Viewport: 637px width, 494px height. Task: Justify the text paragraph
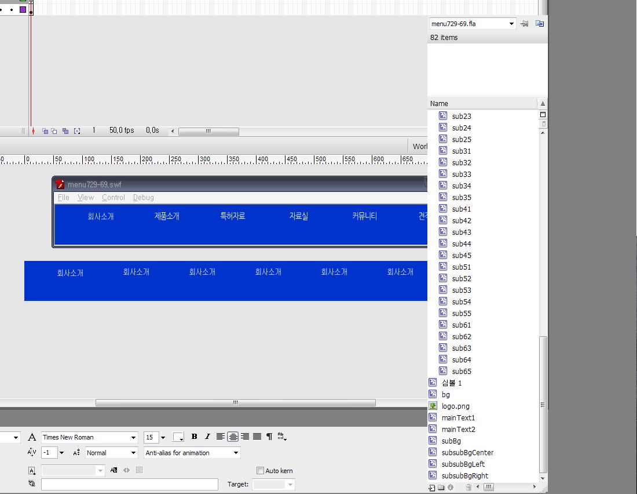(257, 437)
